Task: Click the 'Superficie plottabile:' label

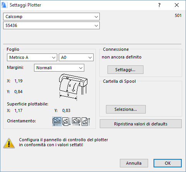Action: click(28, 104)
